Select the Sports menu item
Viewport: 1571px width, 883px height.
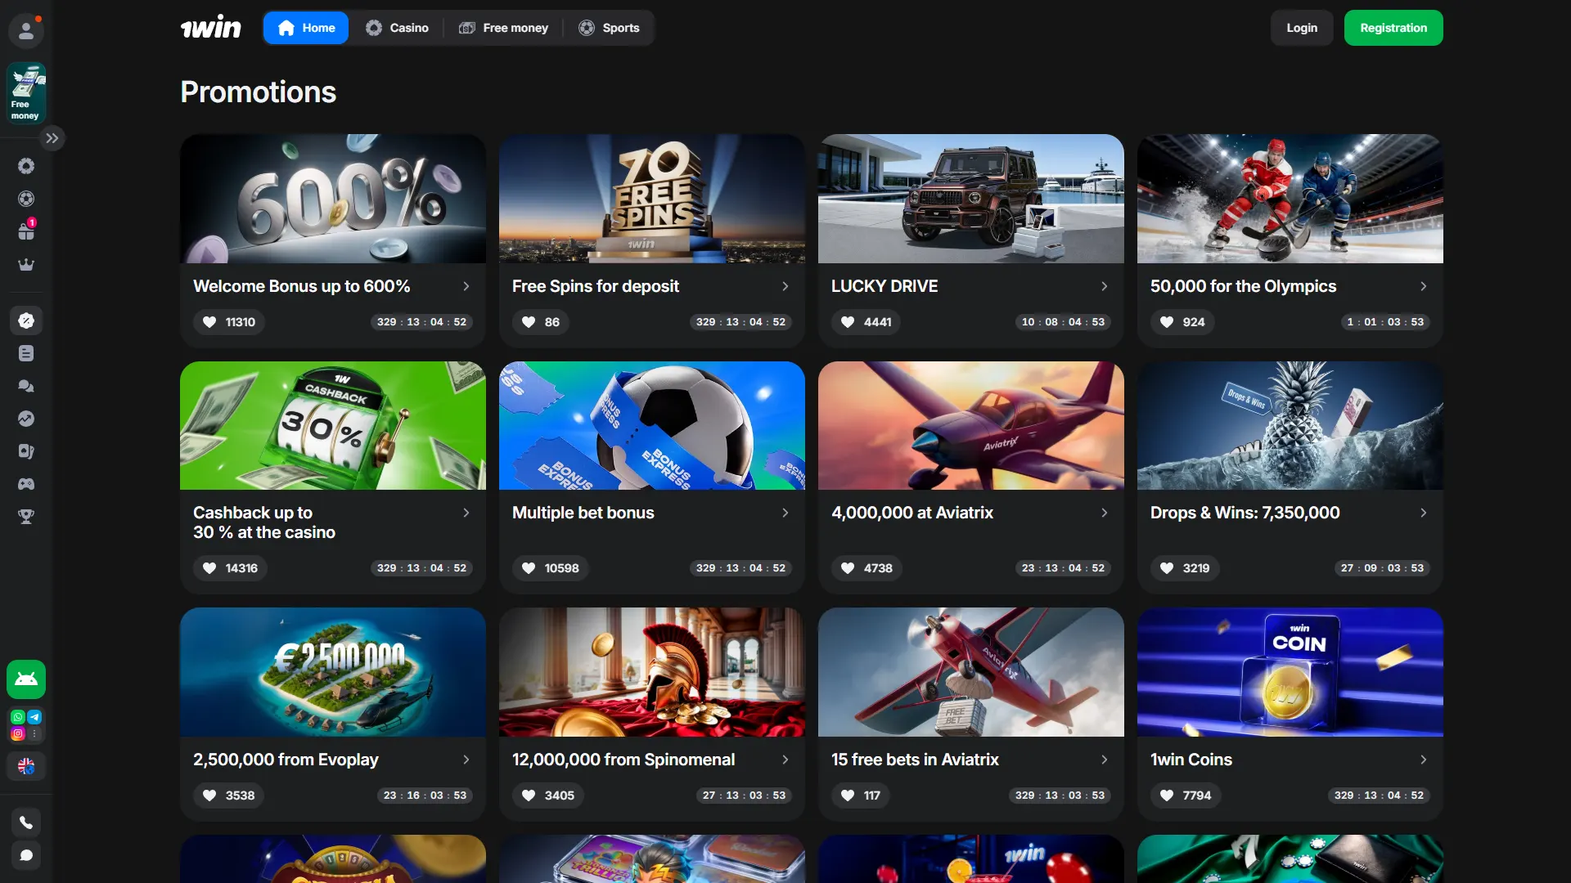[609, 27]
